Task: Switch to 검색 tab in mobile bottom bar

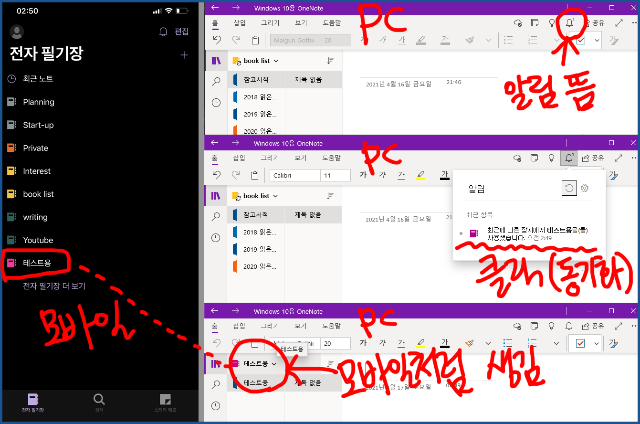Action: tap(99, 403)
